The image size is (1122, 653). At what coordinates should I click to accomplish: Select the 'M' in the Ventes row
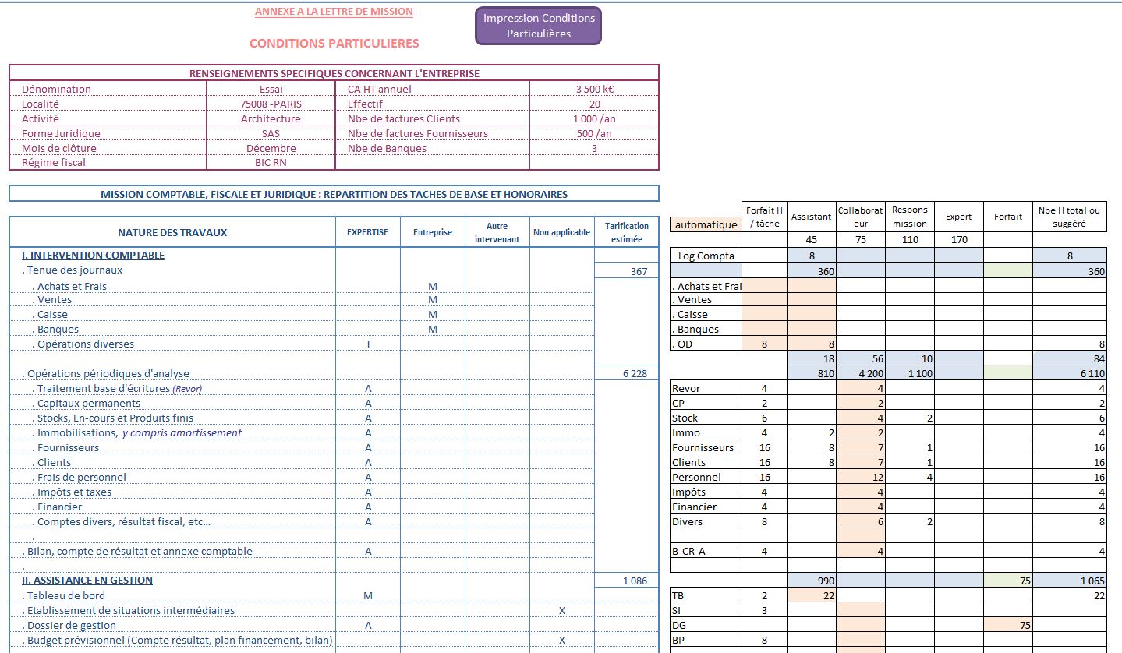click(x=433, y=300)
